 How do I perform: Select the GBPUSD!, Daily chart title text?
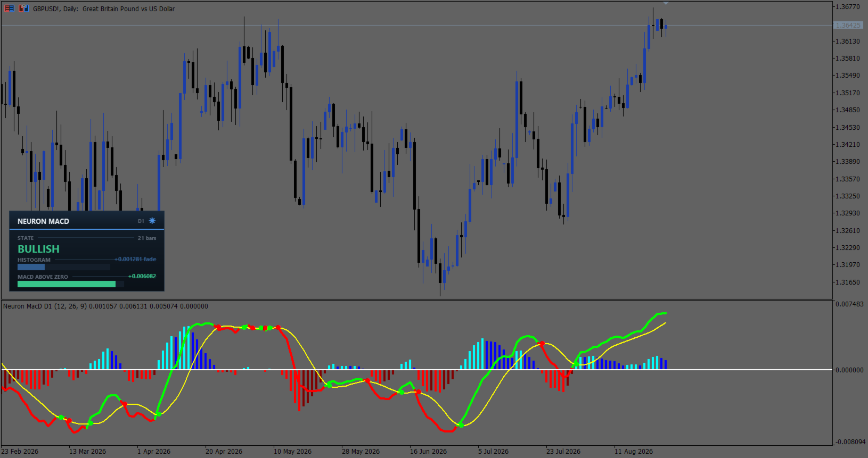[x=104, y=9]
